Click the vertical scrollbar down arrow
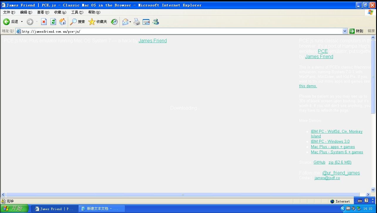Screen dimensions: 377x213 click(373, 190)
